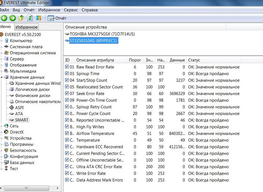
Task: Open the Вид menu
Action: click(16, 10)
